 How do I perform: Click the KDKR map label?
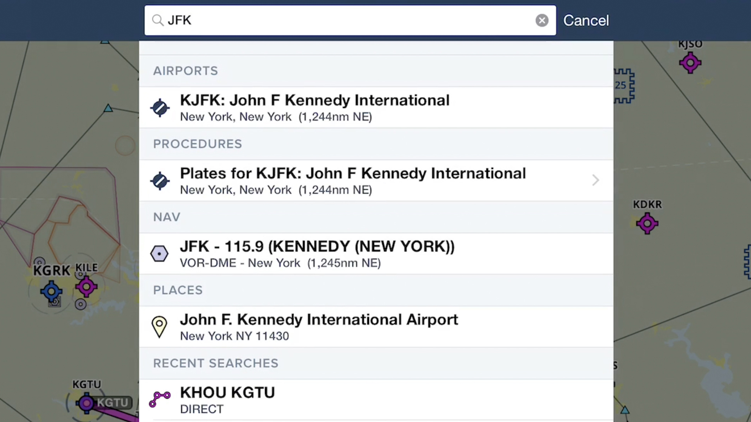(x=647, y=204)
